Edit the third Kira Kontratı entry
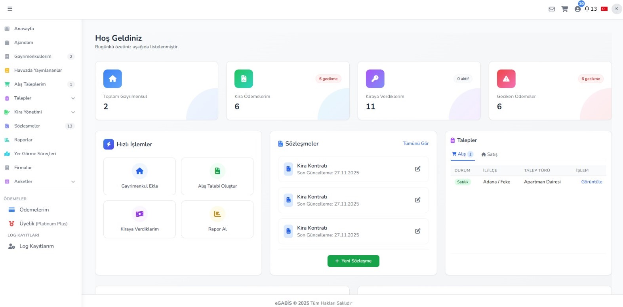This screenshot has width=623, height=307. (x=417, y=231)
